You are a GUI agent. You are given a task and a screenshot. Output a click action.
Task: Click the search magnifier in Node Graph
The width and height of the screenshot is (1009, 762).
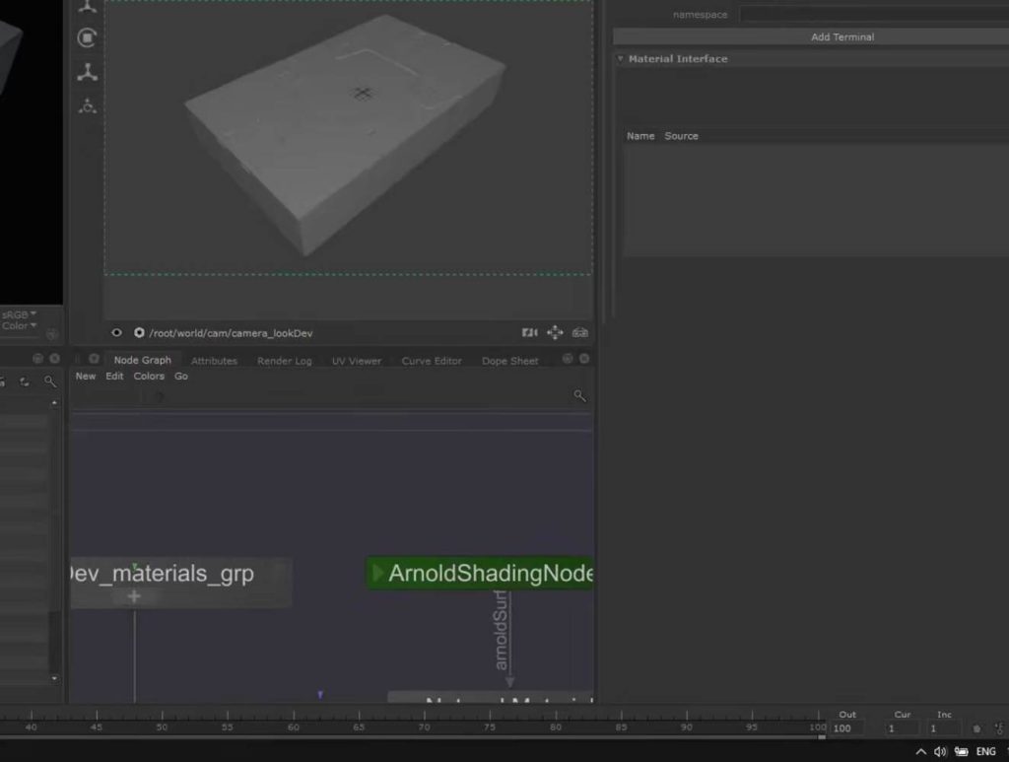click(579, 396)
